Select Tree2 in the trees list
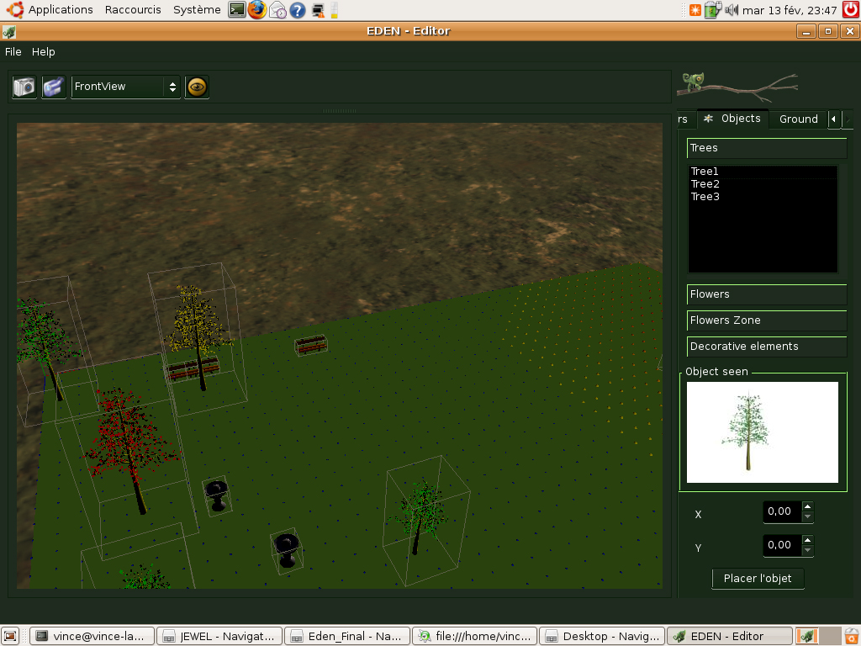Screen dimensions: 861x646 coord(763,184)
